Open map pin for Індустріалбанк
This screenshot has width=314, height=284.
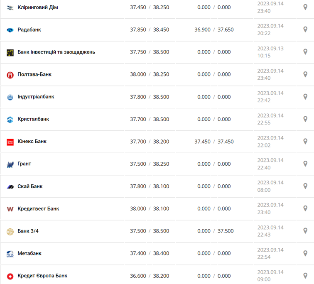point(305,97)
